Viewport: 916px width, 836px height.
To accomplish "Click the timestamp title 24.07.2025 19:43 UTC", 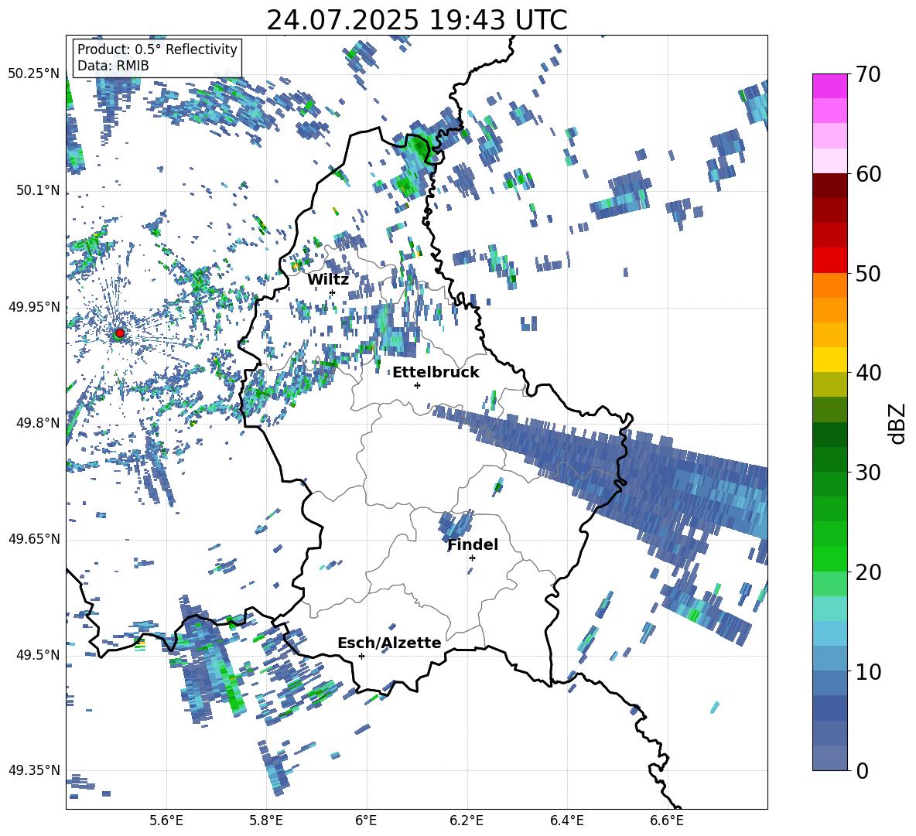I will coord(417,20).
